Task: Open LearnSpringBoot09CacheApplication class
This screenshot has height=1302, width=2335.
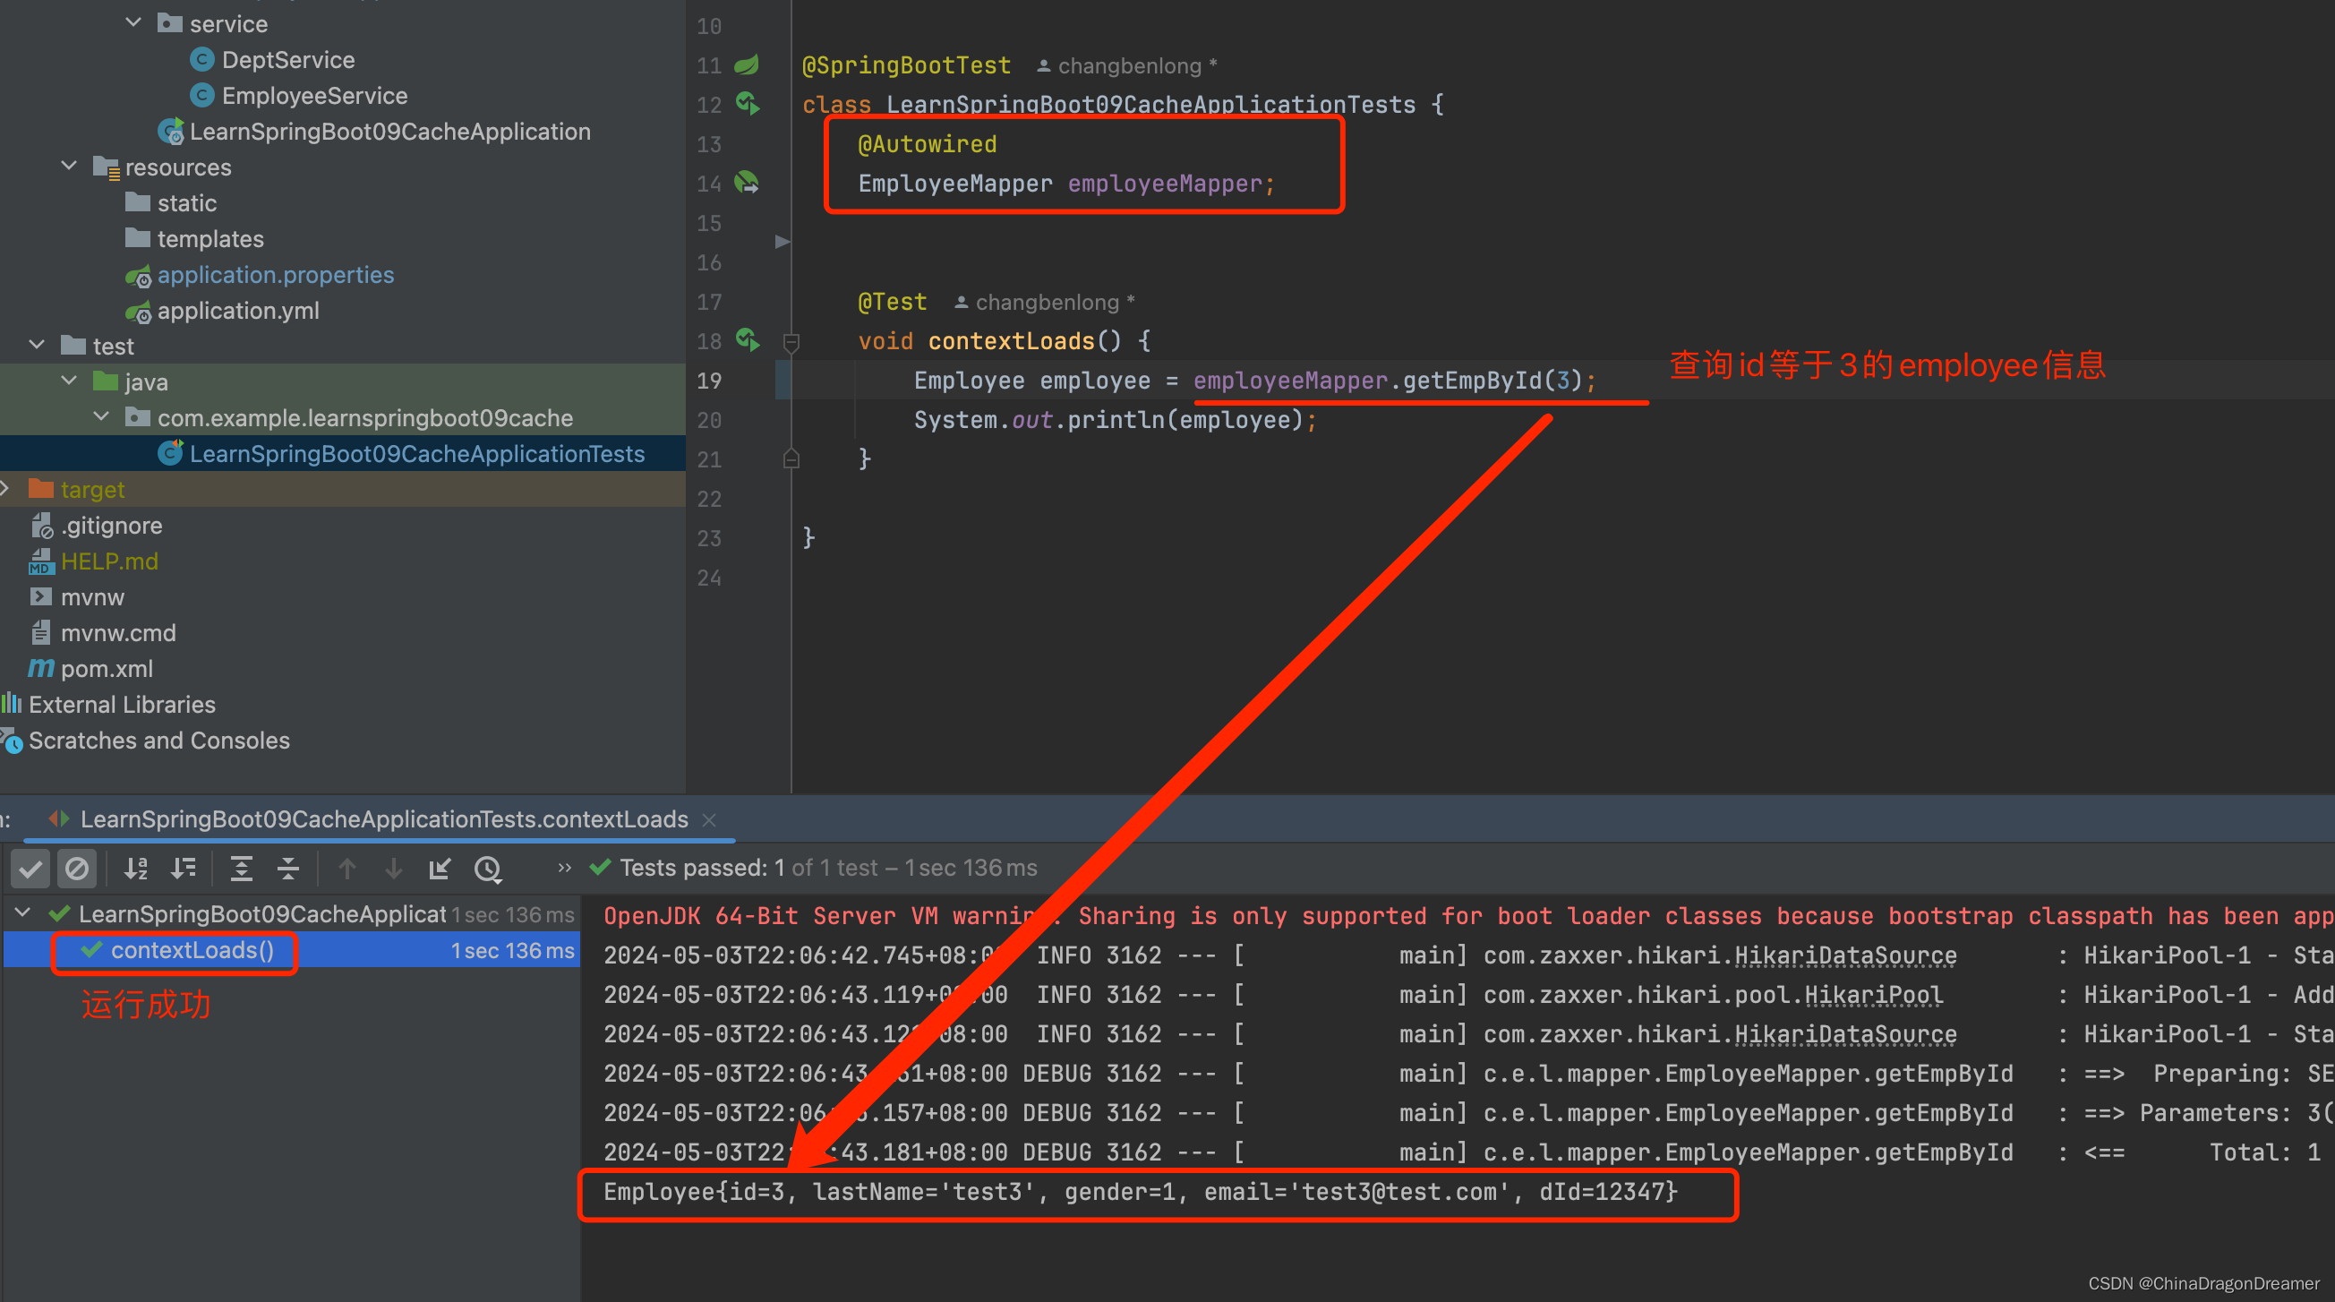Action: [389, 132]
